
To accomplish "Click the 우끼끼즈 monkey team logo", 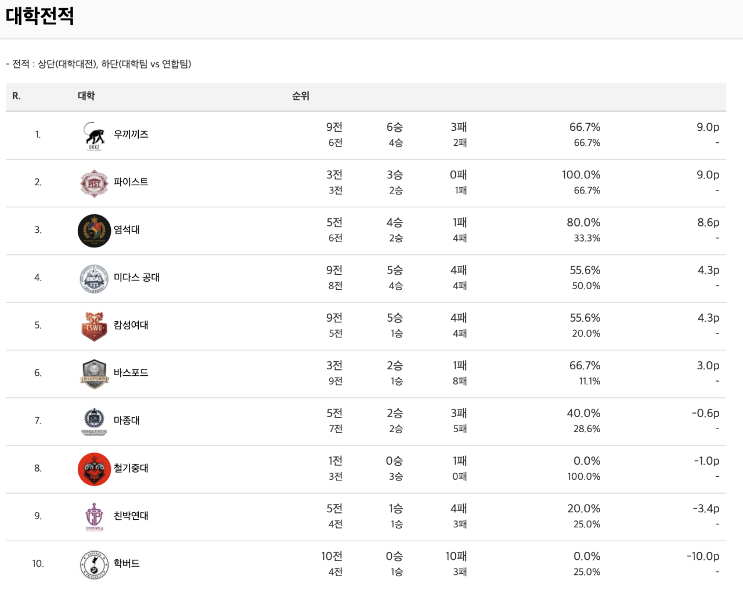I will [94, 135].
